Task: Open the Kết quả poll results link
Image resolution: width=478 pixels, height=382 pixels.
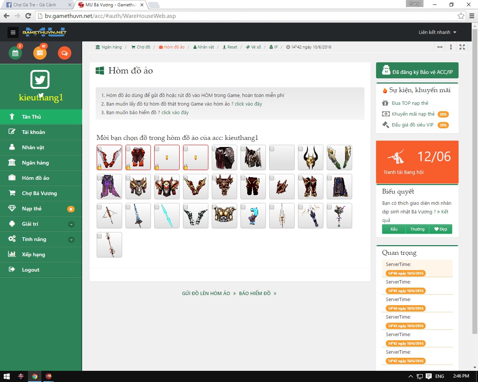Action: 415,216
